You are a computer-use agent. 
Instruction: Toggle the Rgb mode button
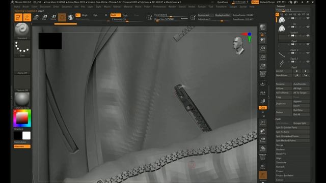tap(95, 15)
